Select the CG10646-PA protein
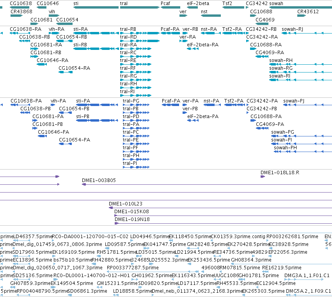Screen dimensions: 332x297 click(43, 136)
